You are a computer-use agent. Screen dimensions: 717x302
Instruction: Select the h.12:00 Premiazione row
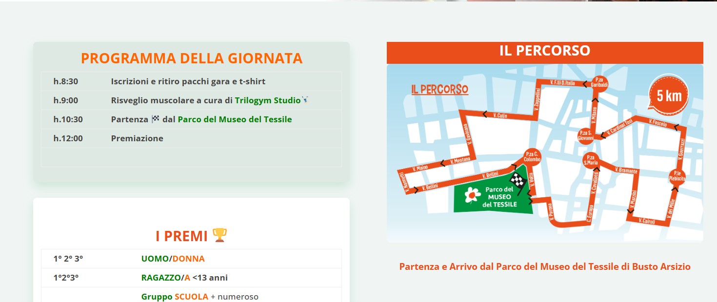pyautogui.click(x=191, y=138)
